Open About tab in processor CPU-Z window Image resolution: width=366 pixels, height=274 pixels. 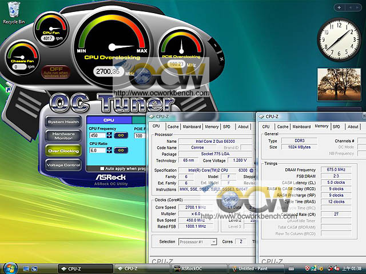[243, 127]
